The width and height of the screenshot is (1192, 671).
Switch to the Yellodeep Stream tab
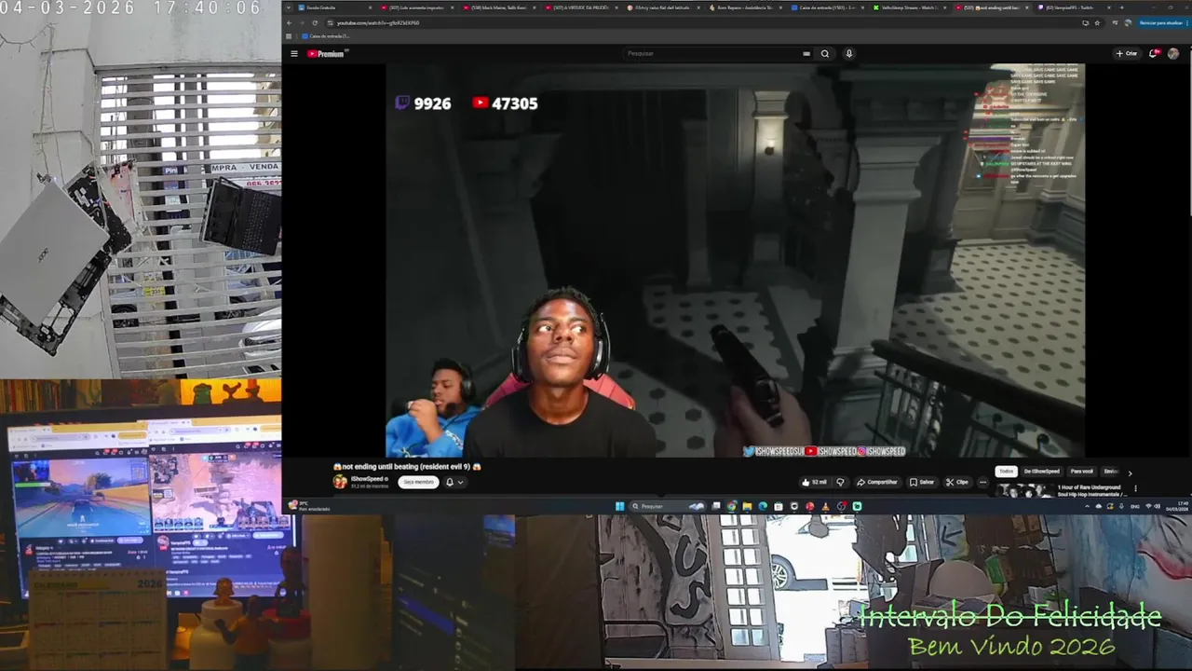911,7
